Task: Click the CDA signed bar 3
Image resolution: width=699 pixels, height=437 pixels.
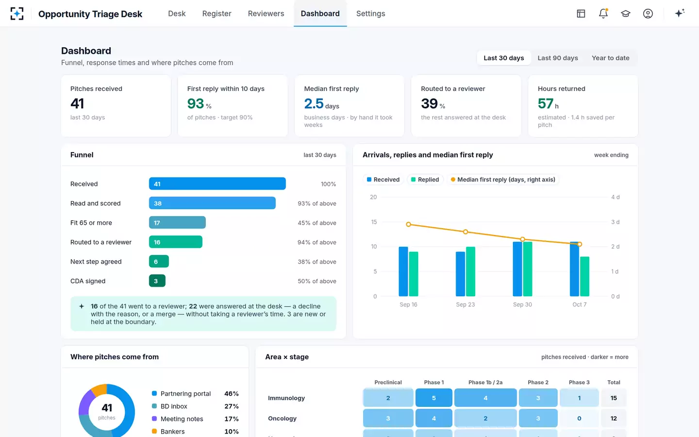Action: point(157,281)
